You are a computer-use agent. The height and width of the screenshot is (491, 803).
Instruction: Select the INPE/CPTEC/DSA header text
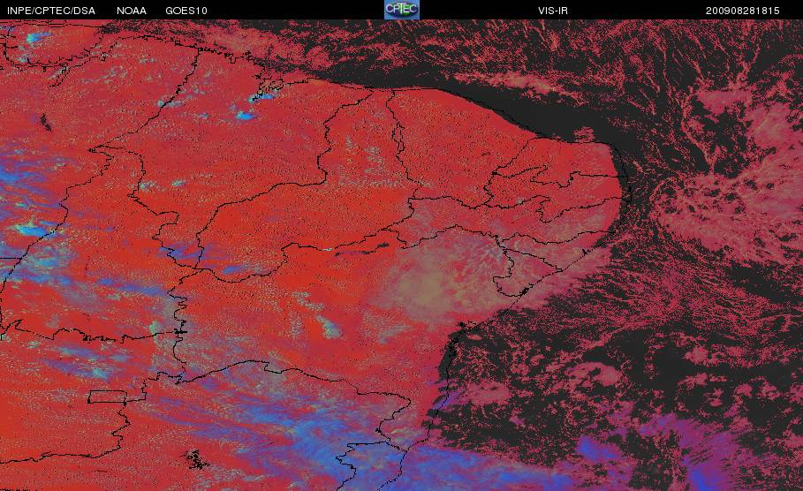(x=51, y=11)
